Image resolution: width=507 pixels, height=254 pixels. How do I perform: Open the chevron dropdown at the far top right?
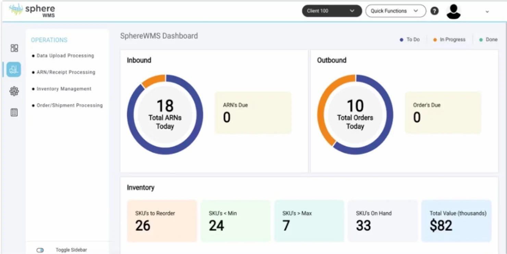point(487,11)
